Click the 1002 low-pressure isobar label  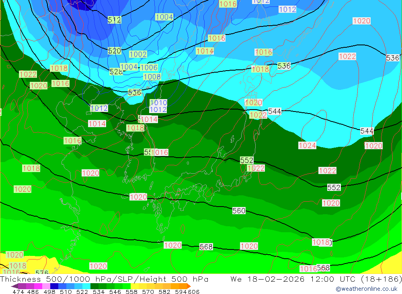click(x=138, y=54)
